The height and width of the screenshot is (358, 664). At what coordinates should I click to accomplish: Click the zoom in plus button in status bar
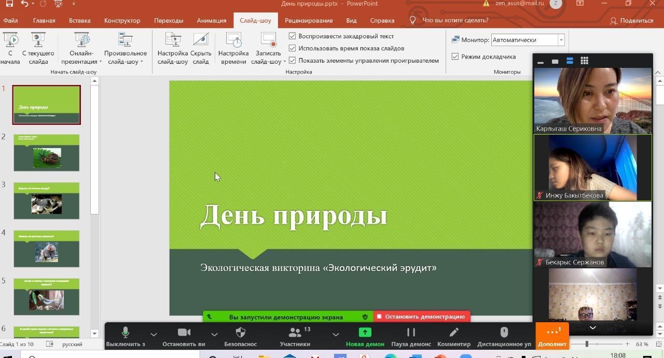click(x=627, y=344)
